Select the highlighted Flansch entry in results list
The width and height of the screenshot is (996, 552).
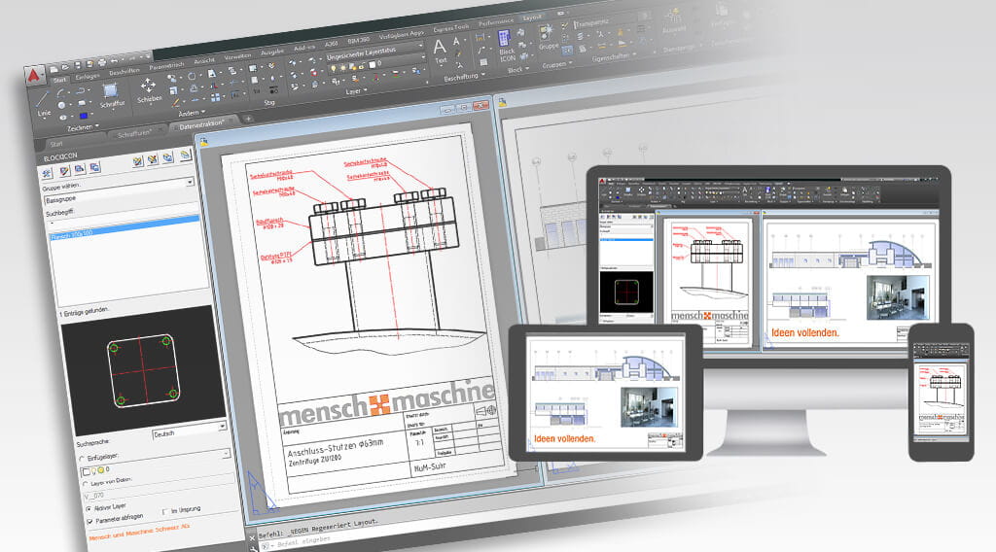click(x=124, y=228)
